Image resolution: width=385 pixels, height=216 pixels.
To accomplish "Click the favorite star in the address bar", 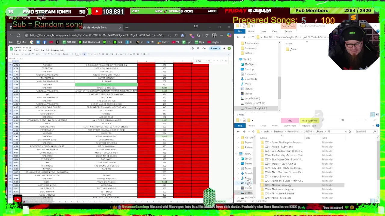I will [182, 35].
